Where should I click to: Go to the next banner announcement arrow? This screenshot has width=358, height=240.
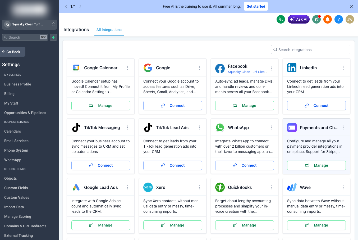pyautogui.click(x=80, y=6)
